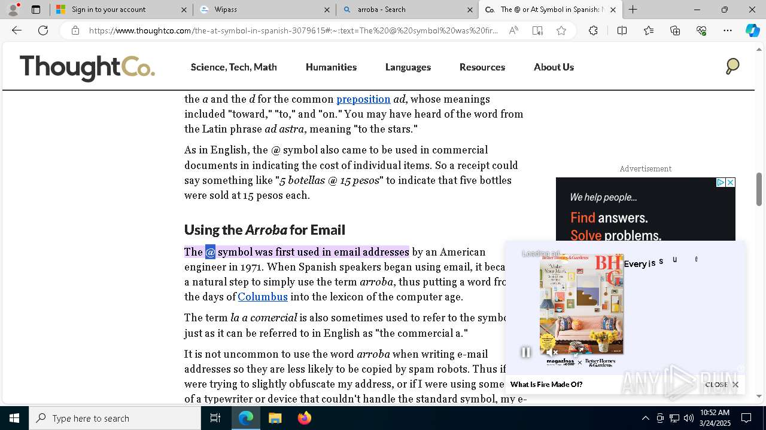Click the Better Homes & Gardens magazine ad image
Viewport: 766px width, 430px height.
[582, 305]
